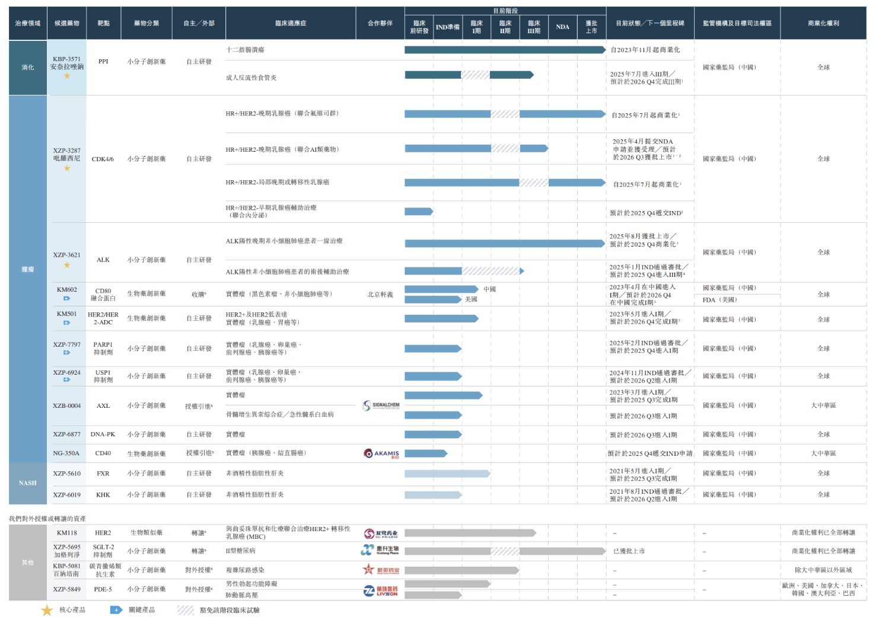Click the PARP1 抑制劑 target cell
The image size is (879, 626).
[103, 349]
